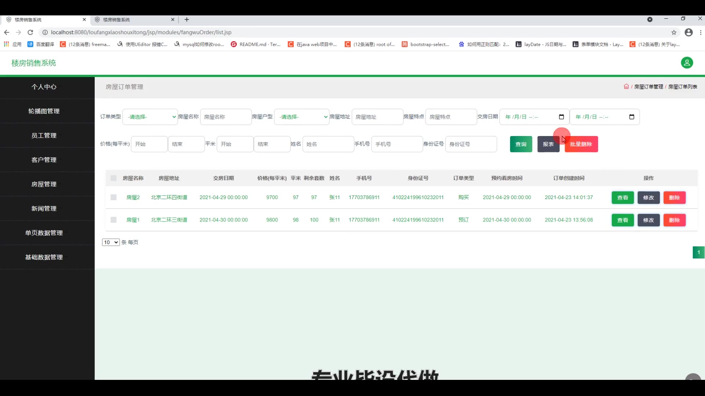Viewport: 705px width, 396px height.
Task: Check the 房屋1 row checkbox
Action: coord(113,220)
